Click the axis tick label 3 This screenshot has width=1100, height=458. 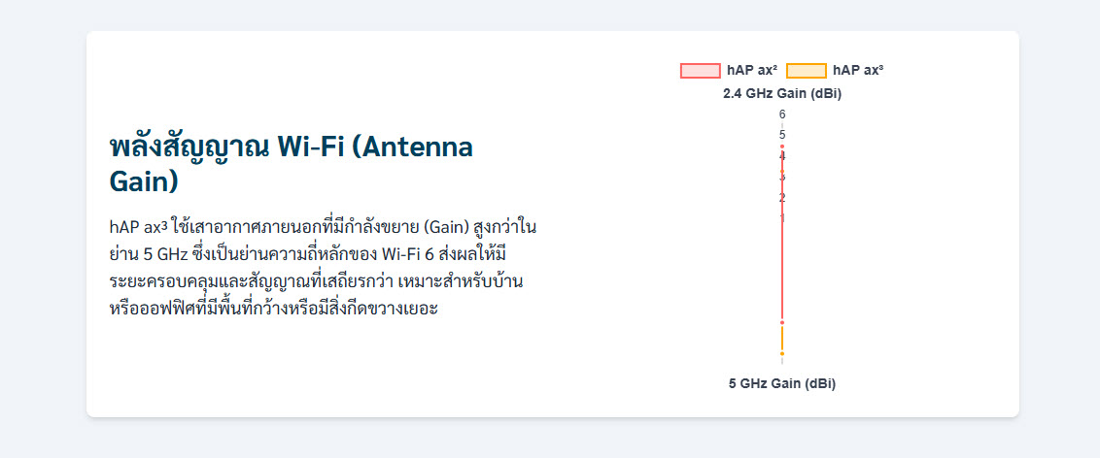(782, 177)
